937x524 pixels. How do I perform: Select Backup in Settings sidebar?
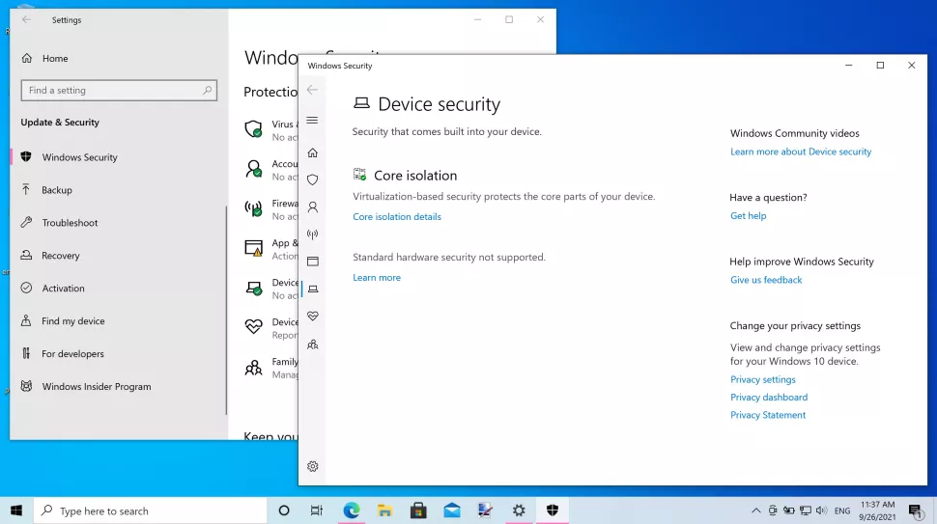118,190
